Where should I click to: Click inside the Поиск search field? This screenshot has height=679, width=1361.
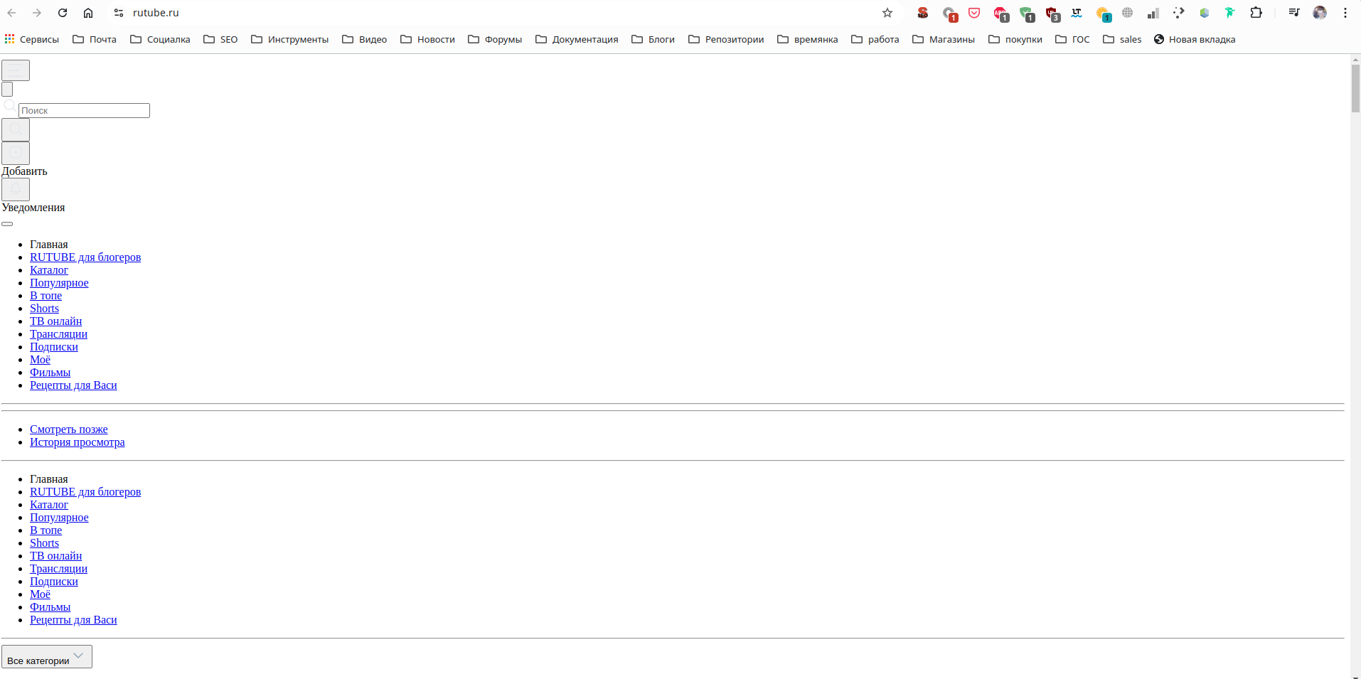(x=84, y=110)
